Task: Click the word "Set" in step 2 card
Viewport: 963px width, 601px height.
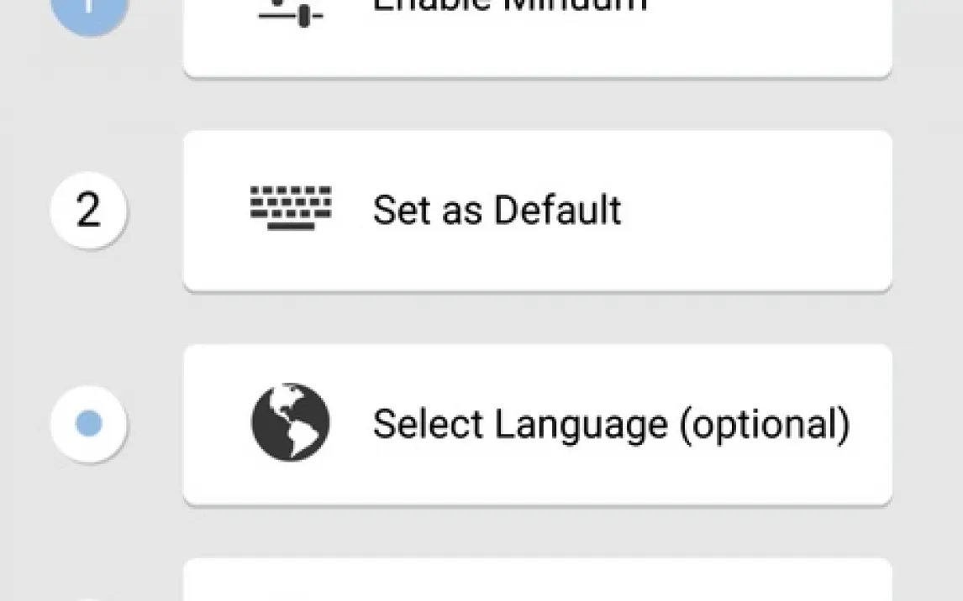Action: coord(395,210)
